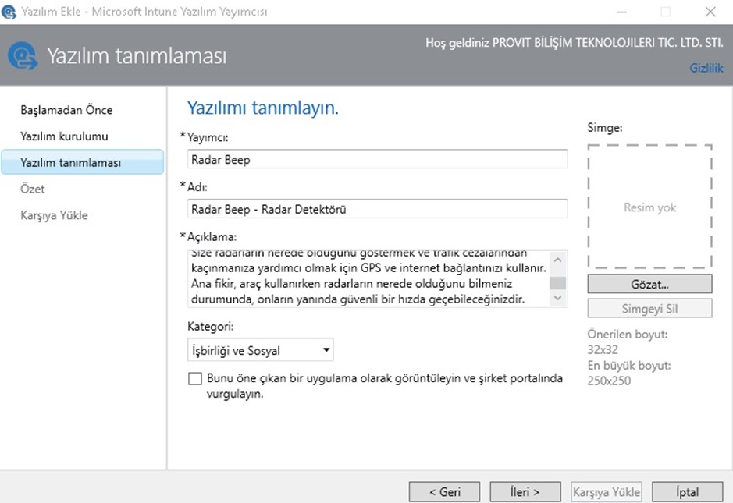Viewport: 733px width, 503px height.
Task: Click the description scrollbar down arrow
Action: click(x=557, y=298)
